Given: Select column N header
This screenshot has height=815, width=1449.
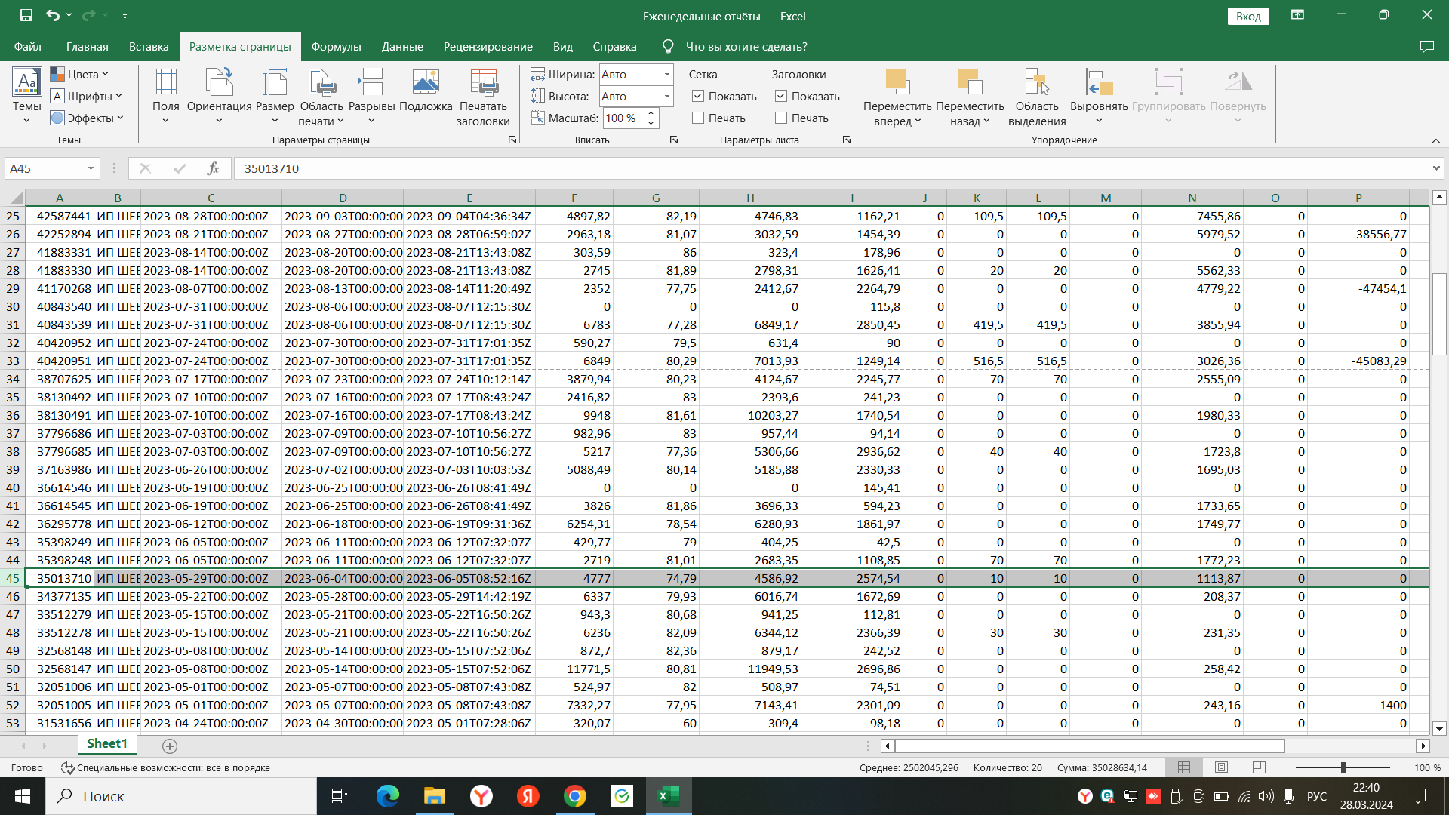Looking at the screenshot, I should coord(1192,198).
